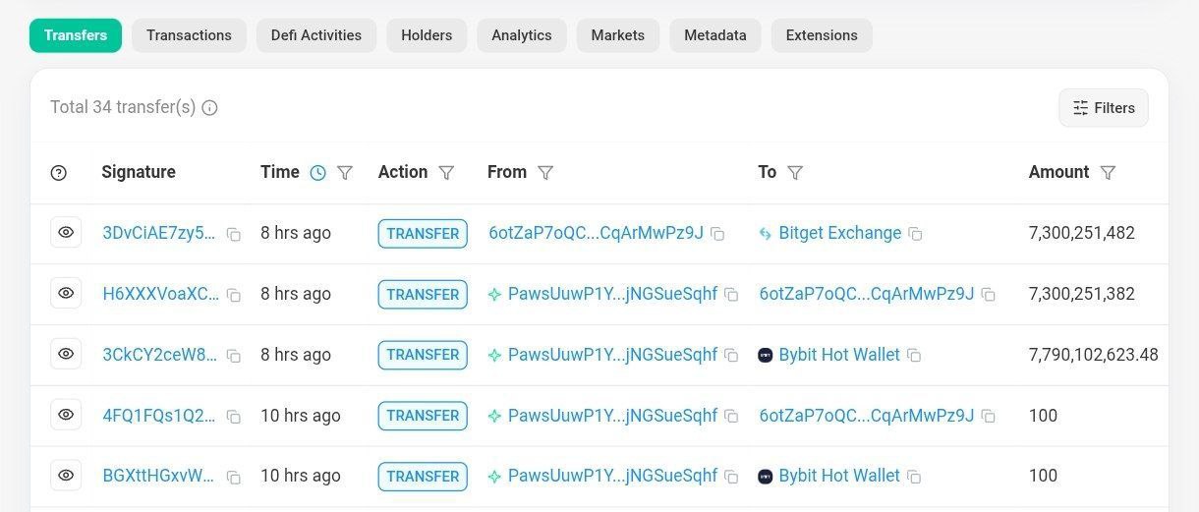Toggle eye view for 3DvCiAE7zy5 transfer
The width and height of the screenshot is (1199, 512).
(x=66, y=233)
